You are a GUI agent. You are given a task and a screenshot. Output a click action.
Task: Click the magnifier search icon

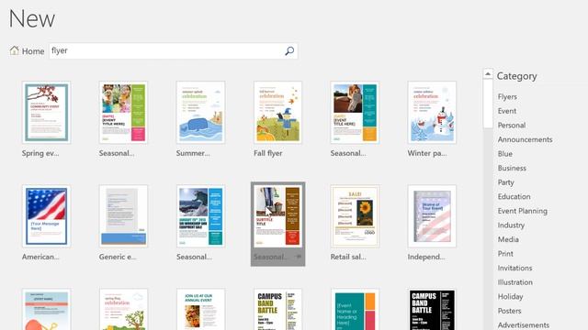click(x=289, y=51)
